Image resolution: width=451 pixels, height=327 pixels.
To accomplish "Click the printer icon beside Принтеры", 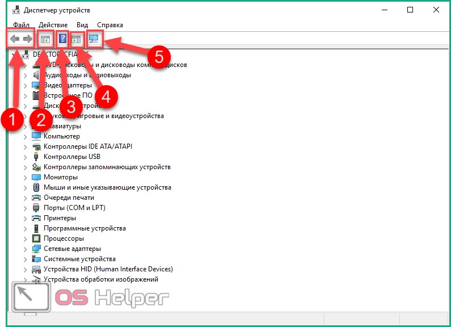I will (36, 218).
